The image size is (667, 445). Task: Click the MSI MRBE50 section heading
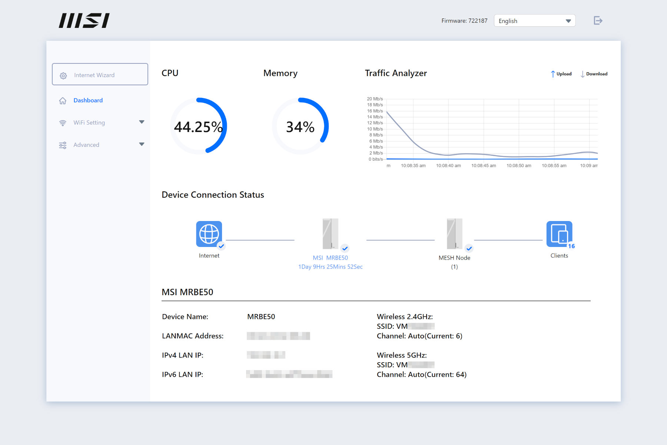[x=187, y=292]
